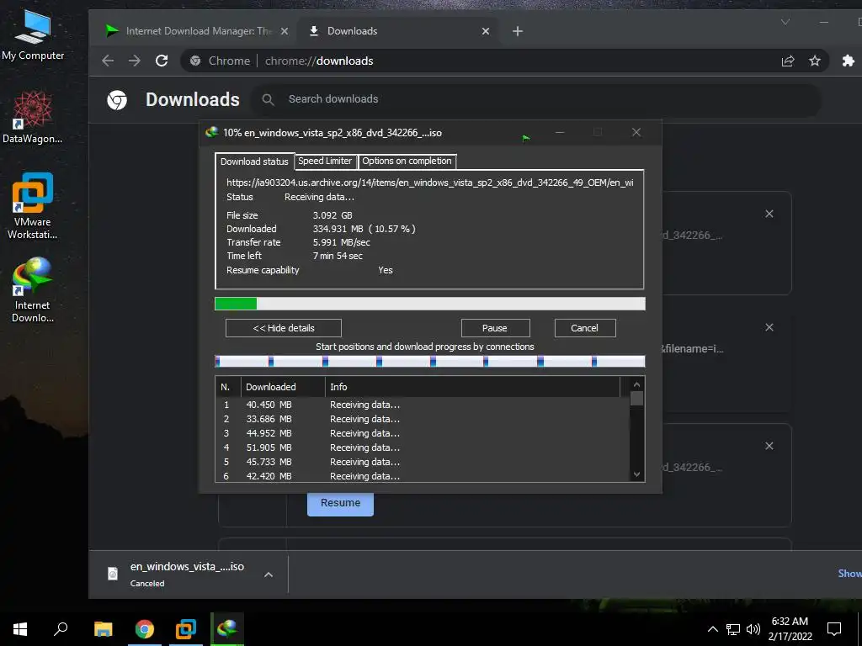Select connection row with 44.952 MB
This screenshot has height=646, width=862.
pos(423,433)
